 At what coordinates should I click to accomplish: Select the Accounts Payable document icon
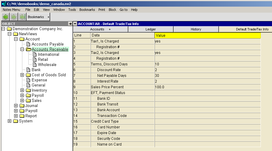point(28,44)
